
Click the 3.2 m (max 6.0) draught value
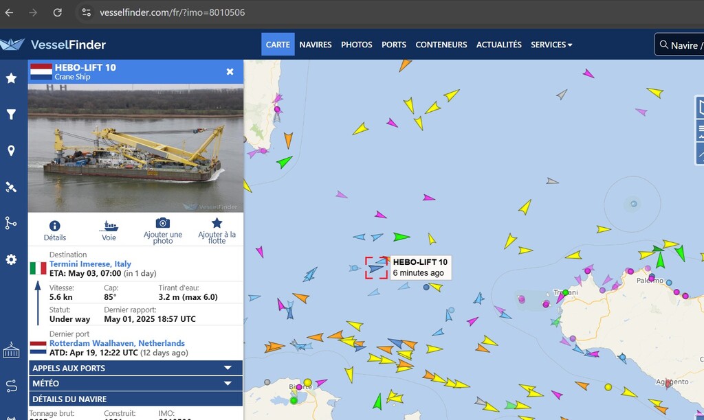tap(188, 297)
